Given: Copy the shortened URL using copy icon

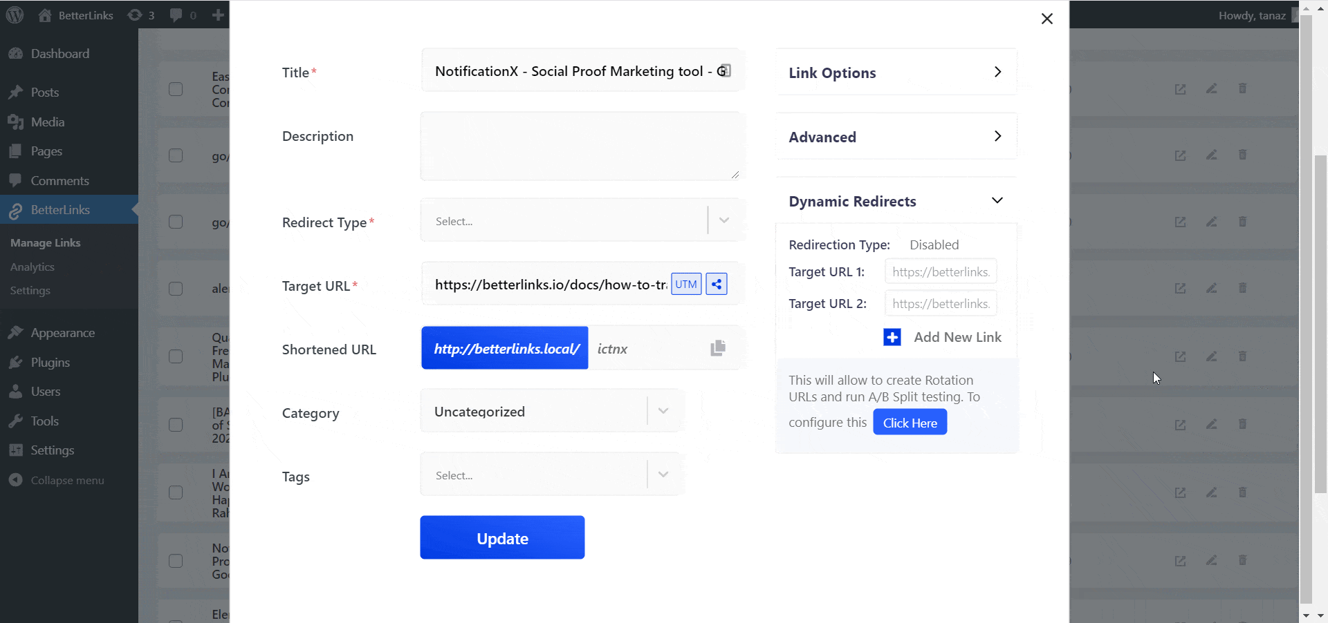Looking at the screenshot, I should (717, 348).
